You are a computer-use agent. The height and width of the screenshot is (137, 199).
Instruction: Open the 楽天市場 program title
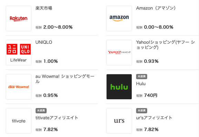pos(44,8)
